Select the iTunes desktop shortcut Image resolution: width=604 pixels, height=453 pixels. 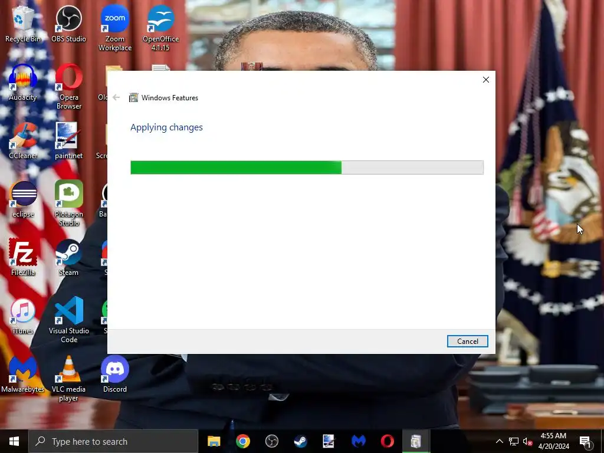tap(23, 316)
